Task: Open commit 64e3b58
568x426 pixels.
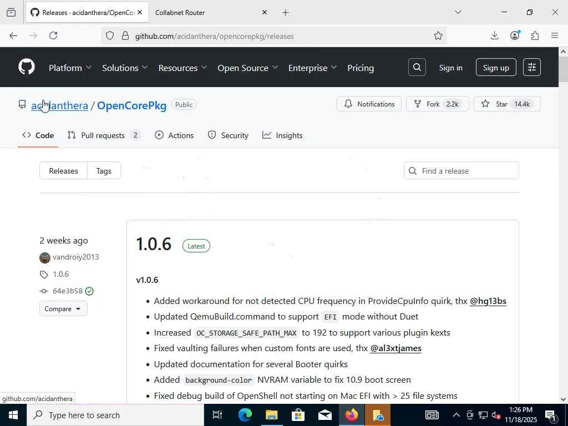Action: (x=68, y=291)
